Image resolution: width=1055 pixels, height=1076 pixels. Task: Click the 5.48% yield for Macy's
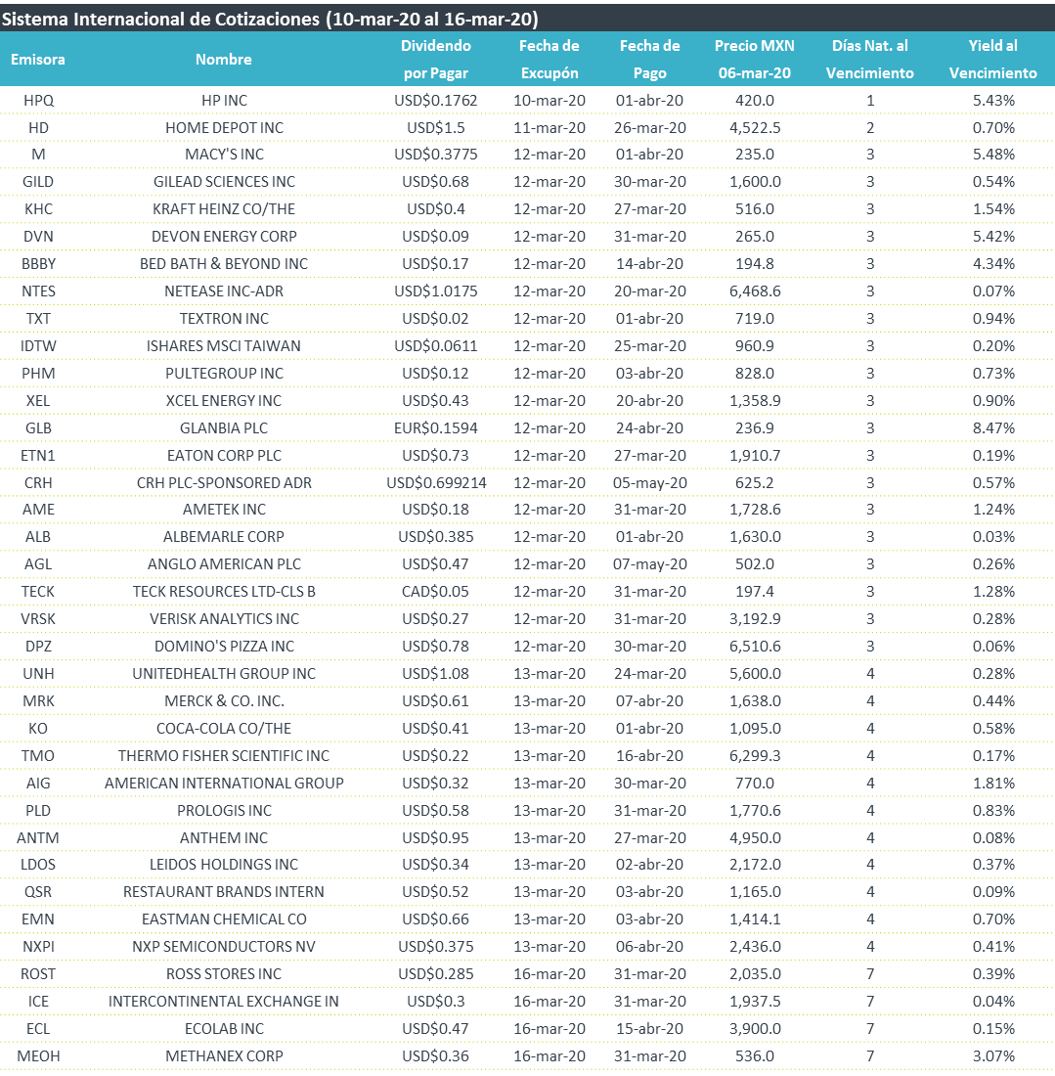coord(993,155)
